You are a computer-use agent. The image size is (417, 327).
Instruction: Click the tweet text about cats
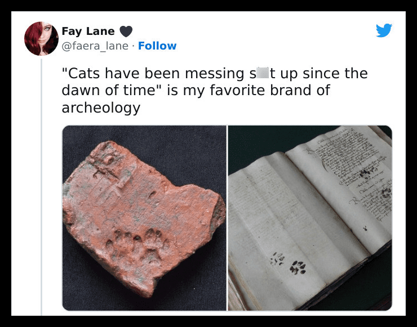pyautogui.click(x=214, y=90)
